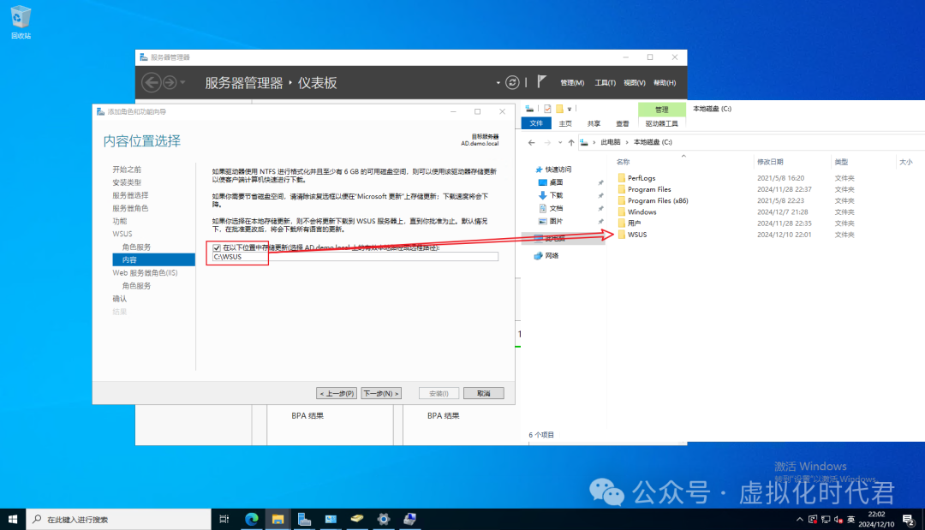Select the Program Files folder name
The image size is (925, 530).
coord(649,189)
